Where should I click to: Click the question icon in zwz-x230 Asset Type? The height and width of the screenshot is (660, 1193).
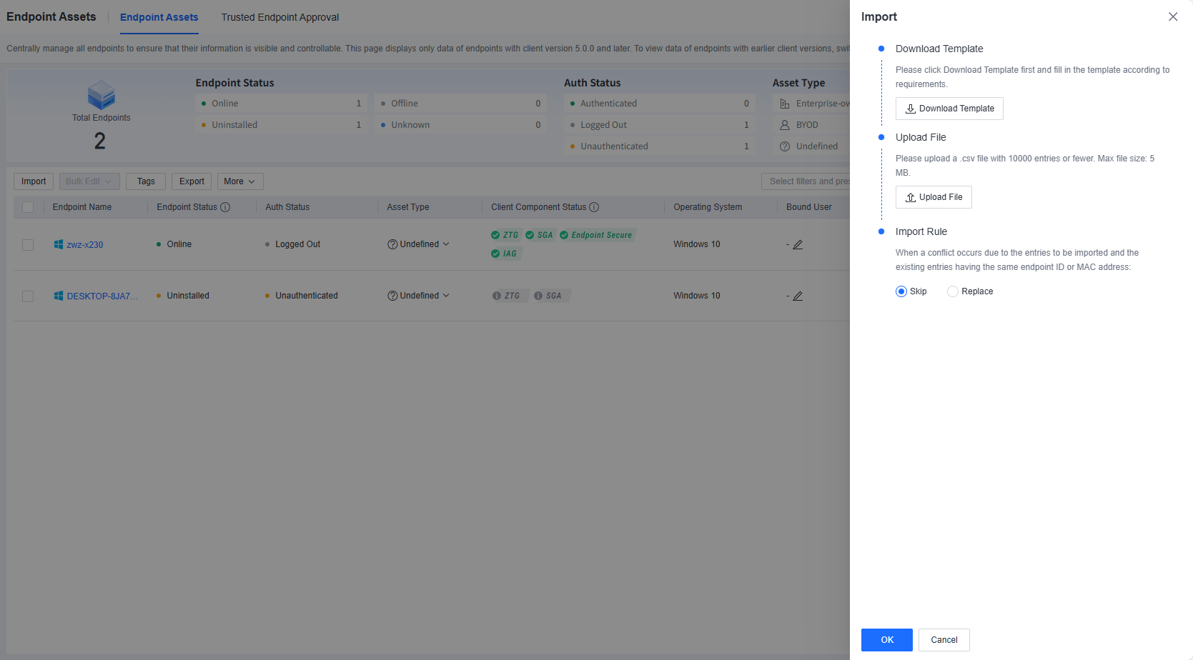click(392, 244)
